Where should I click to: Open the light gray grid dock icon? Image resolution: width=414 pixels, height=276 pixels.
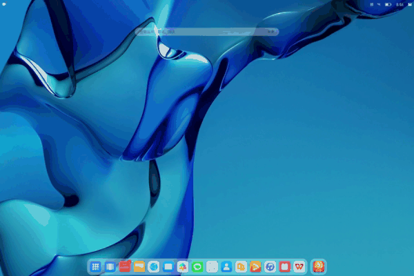(x=212, y=266)
